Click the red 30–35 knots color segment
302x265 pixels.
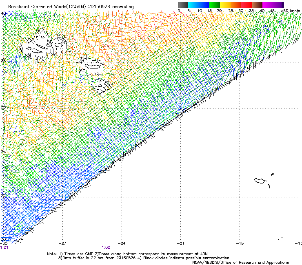(246, 5)
